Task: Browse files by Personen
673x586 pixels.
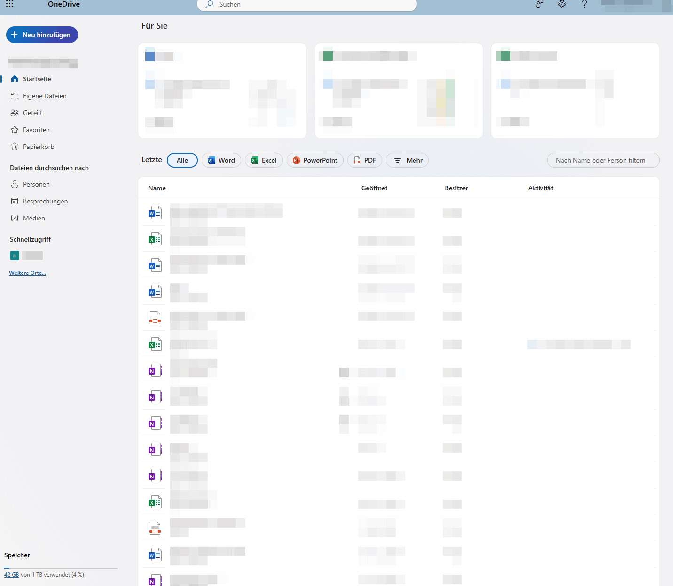Action: click(x=36, y=184)
